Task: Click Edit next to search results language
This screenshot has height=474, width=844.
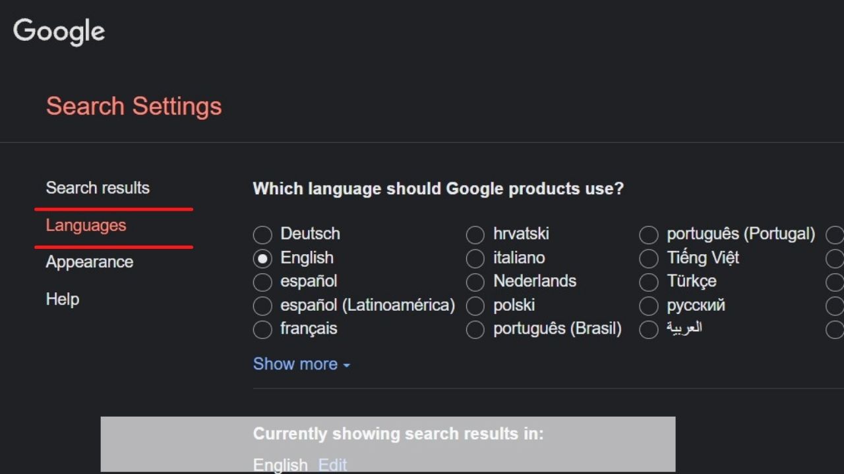Action: coord(332,465)
